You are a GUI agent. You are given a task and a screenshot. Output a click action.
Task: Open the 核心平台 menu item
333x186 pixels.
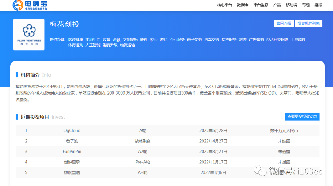coord(224,5)
